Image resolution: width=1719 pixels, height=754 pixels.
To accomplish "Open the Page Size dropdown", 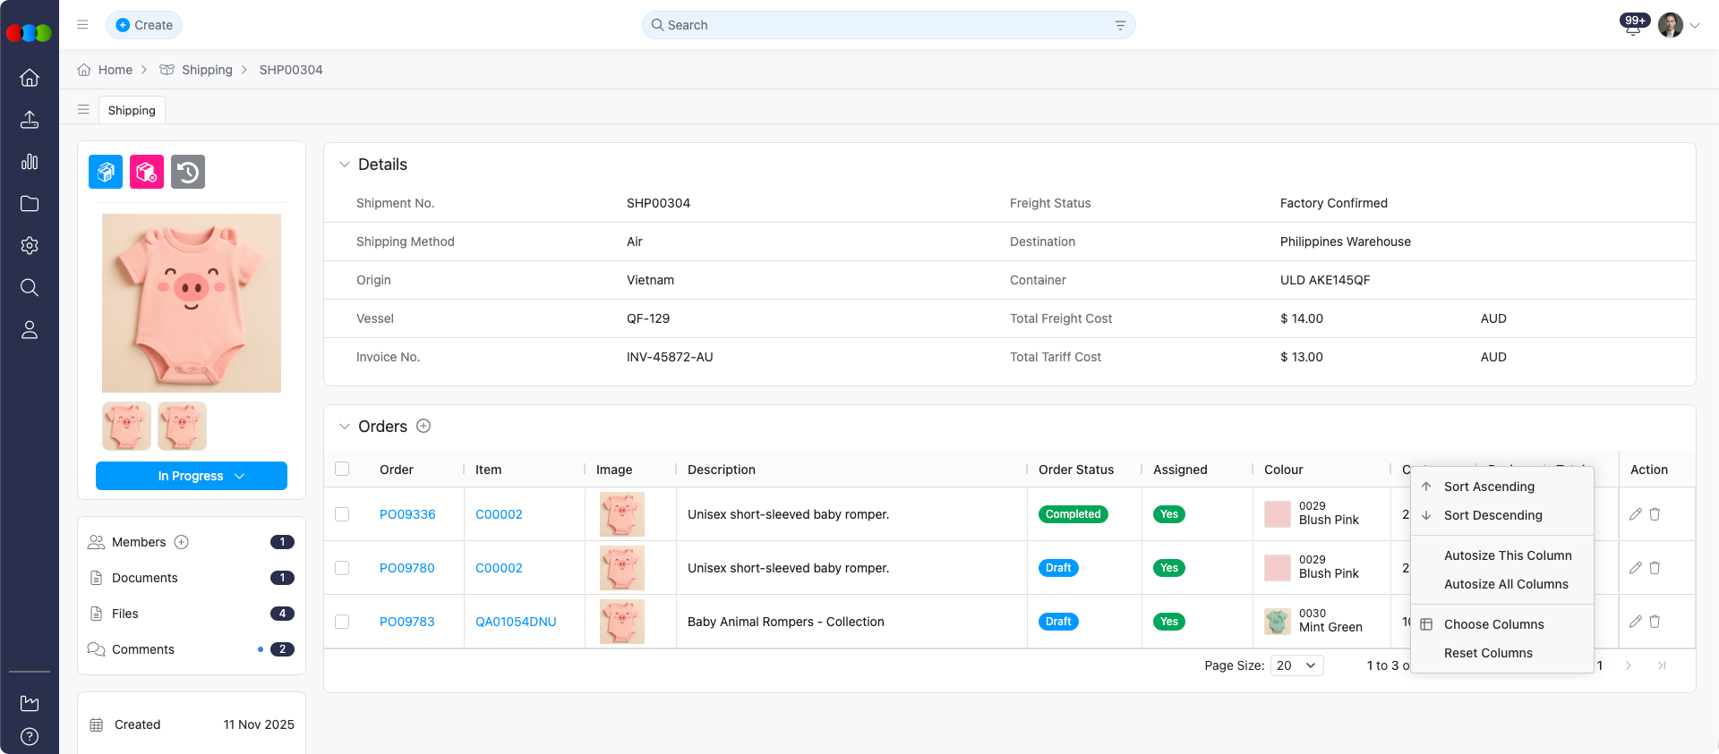I will pyautogui.click(x=1296, y=665).
